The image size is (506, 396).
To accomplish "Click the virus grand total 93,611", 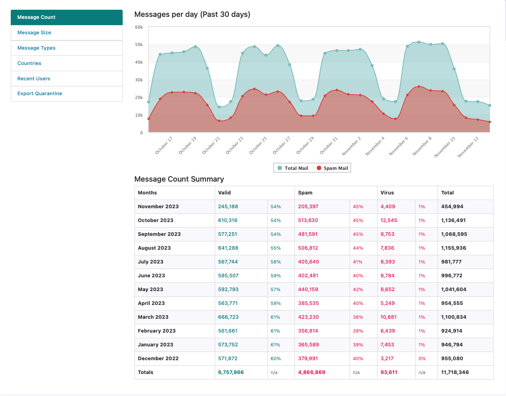I will pyautogui.click(x=389, y=372).
